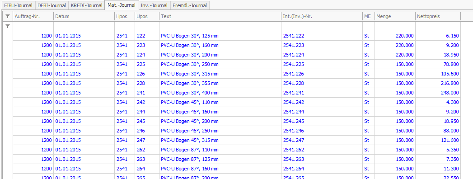Open the KREDI-Journal tab

click(87, 5)
